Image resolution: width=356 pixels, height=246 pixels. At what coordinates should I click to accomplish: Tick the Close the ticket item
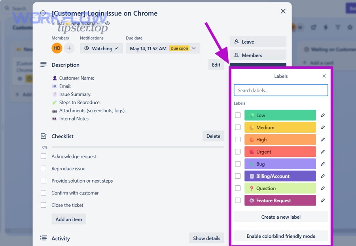coord(44,205)
